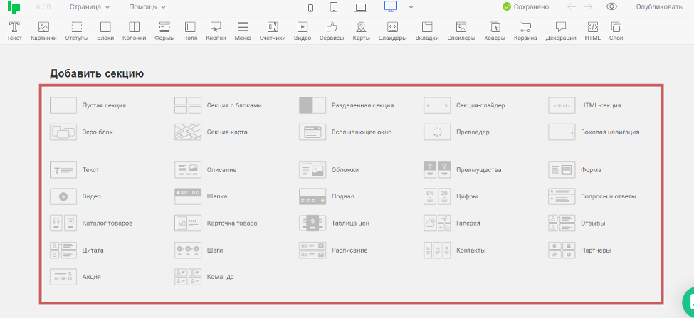Screen dimensions: 694x318
Task: Click the Карты toolbar icon
Action: pyautogui.click(x=361, y=31)
